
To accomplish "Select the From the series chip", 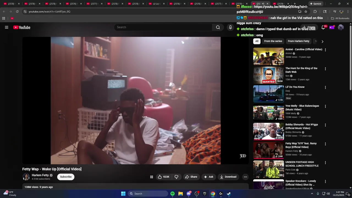I will [273, 41].
